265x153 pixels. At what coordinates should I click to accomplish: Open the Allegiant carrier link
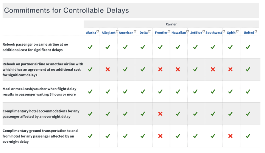(109, 33)
